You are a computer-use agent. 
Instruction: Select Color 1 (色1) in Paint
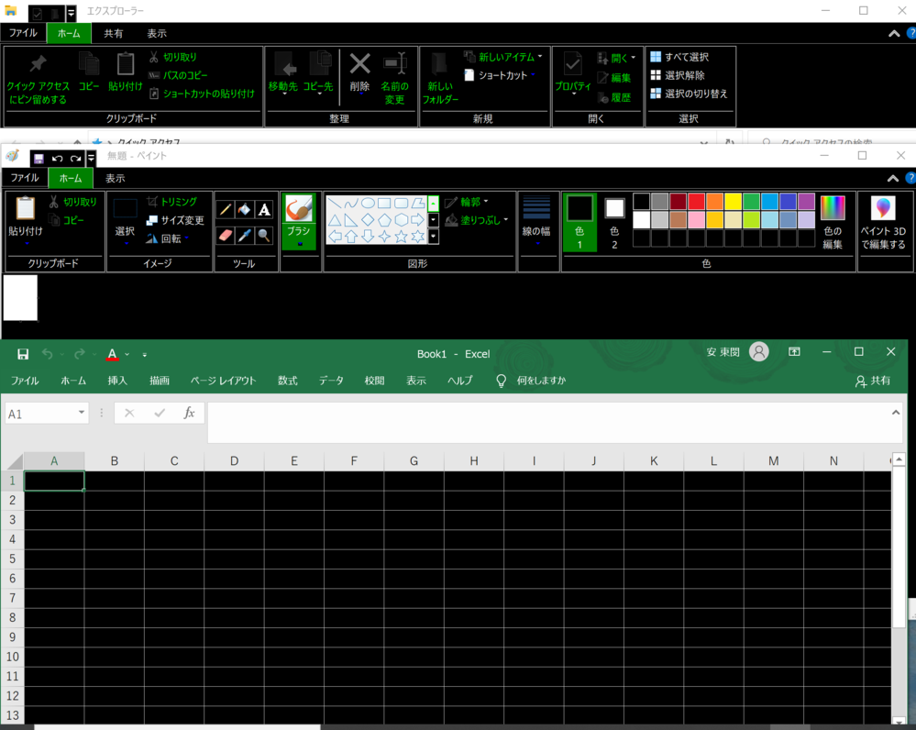click(x=579, y=222)
